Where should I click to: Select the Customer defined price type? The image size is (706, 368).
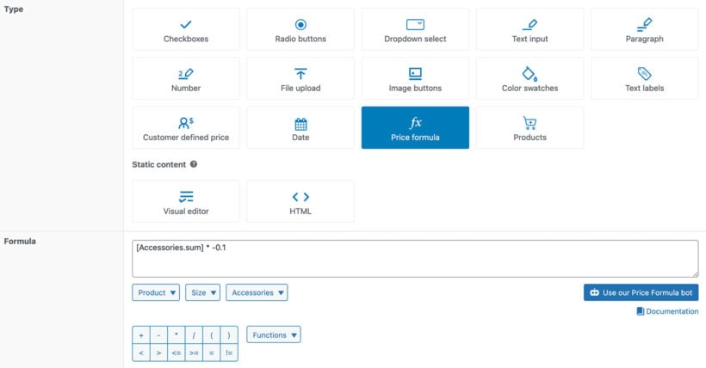point(186,128)
